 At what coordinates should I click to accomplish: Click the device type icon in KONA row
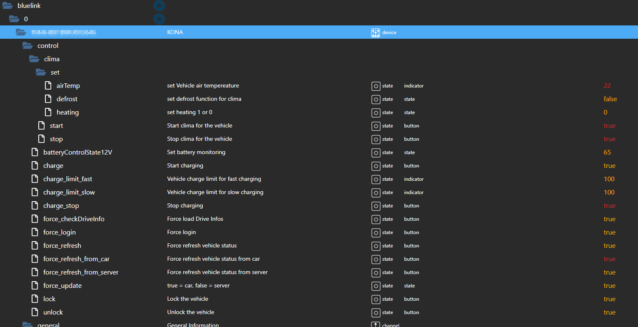pos(376,32)
